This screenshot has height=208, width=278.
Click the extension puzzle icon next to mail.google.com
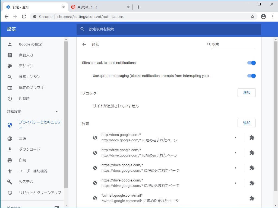point(252,198)
